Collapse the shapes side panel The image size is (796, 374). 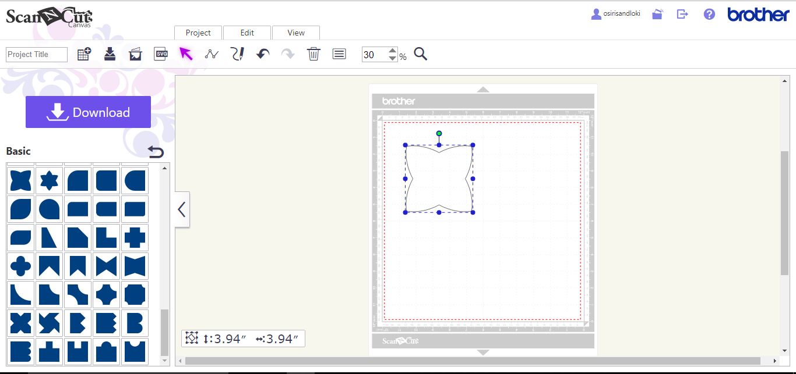[181, 209]
